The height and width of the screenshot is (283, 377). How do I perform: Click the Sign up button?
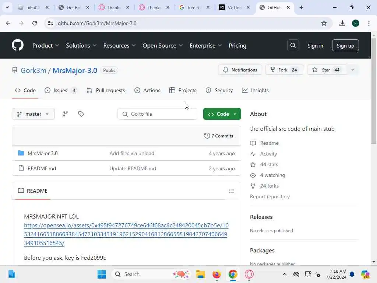tap(345, 45)
